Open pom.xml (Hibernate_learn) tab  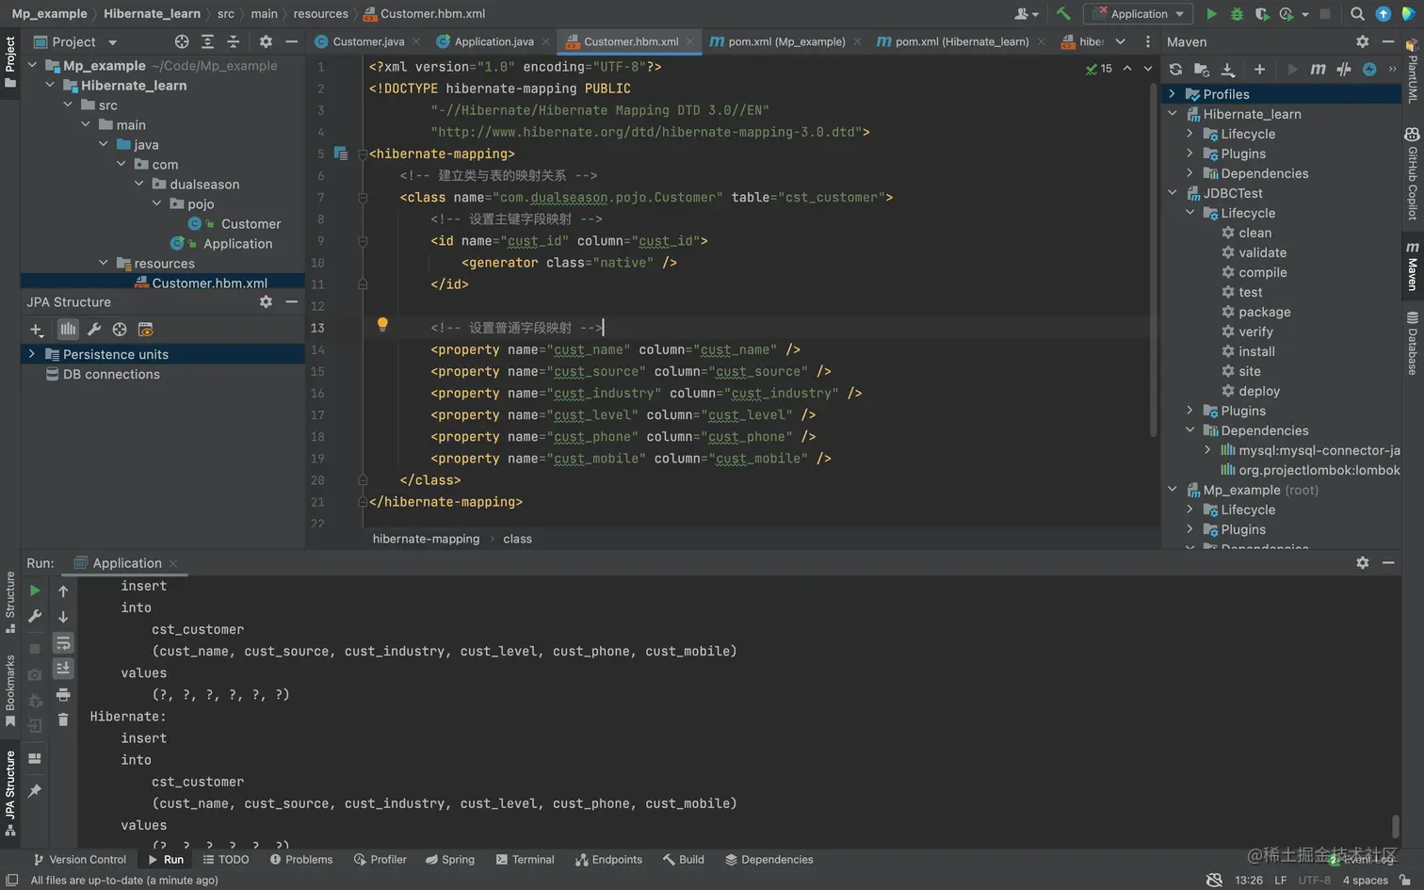coord(962,41)
